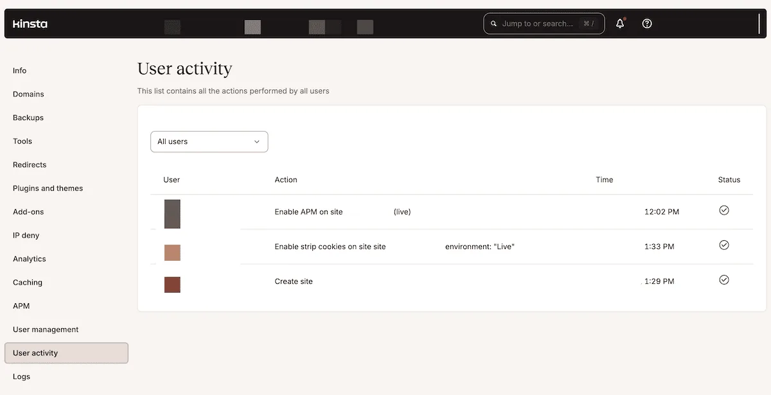The image size is (771, 395).
Task: Click the chevron on the user filter
Action: pos(256,141)
